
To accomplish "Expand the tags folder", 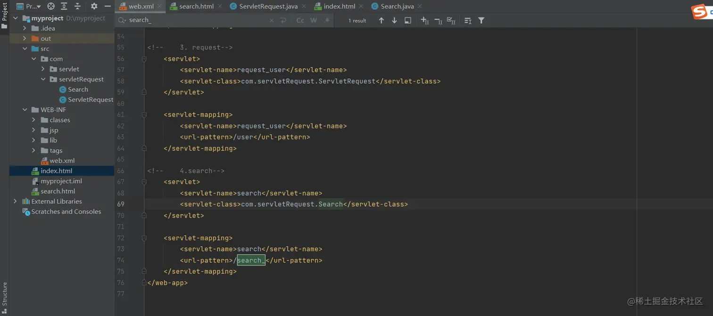I will tap(33, 150).
